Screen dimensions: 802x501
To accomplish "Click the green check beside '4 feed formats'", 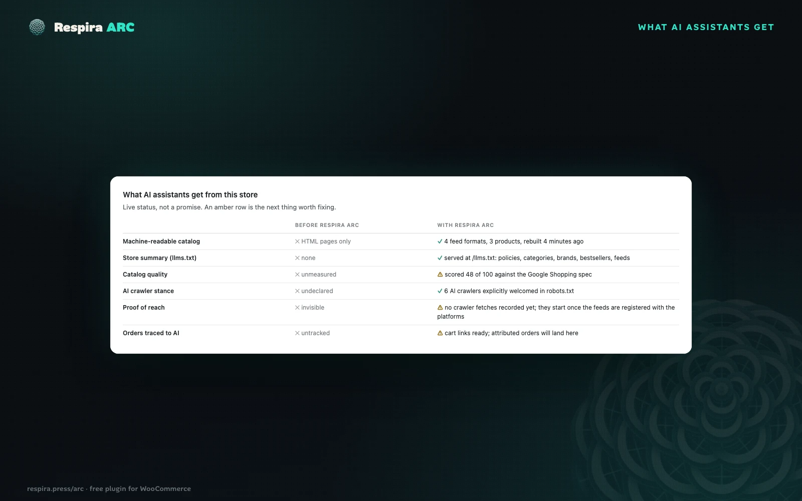I will [x=440, y=241].
